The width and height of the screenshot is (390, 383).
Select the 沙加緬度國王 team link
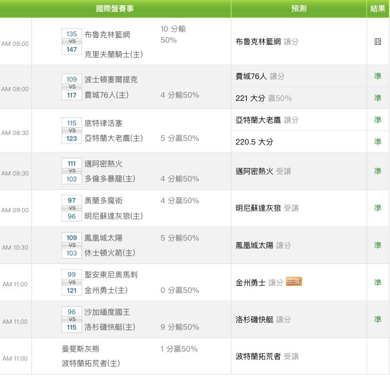107,312
